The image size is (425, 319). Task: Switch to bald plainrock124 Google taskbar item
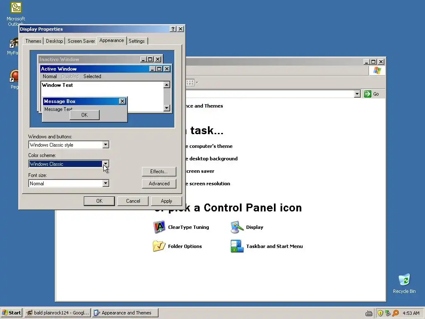(x=58, y=313)
